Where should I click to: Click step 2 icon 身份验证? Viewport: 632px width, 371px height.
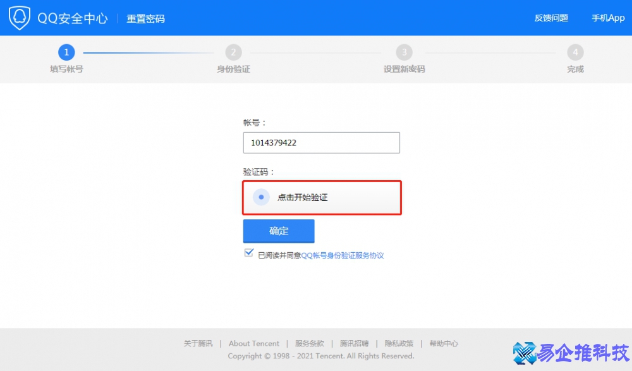tap(233, 52)
